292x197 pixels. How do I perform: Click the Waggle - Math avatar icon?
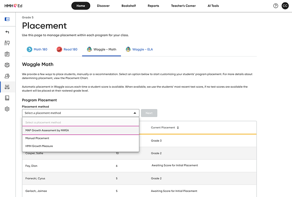[89, 49]
